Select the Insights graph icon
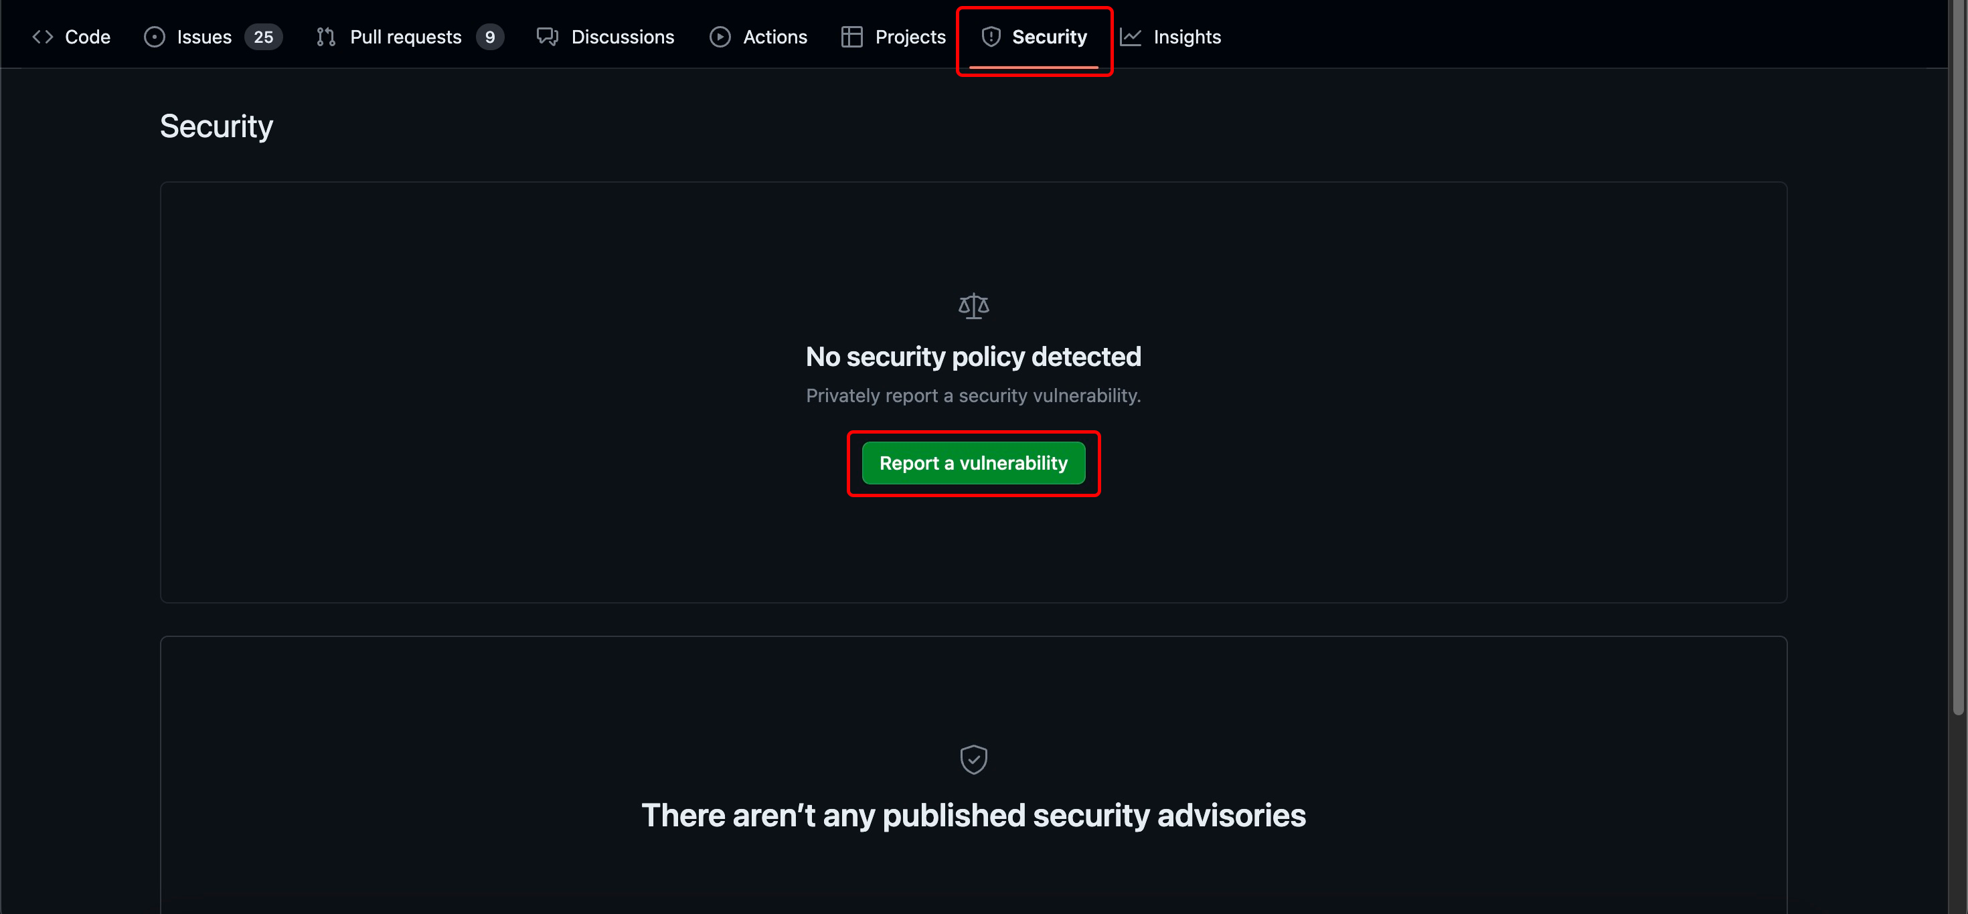The height and width of the screenshot is (914, 1968). pos(1130,36)
